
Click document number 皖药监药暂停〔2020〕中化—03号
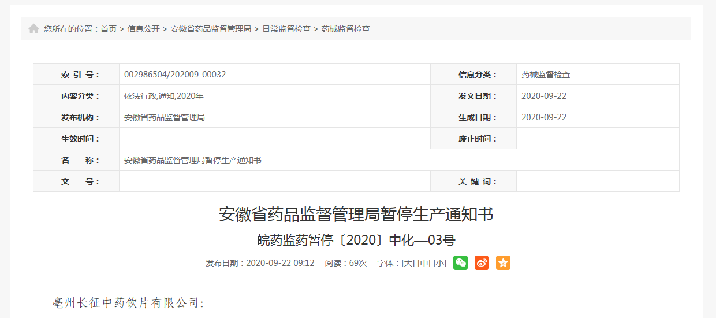pos(356,240)
